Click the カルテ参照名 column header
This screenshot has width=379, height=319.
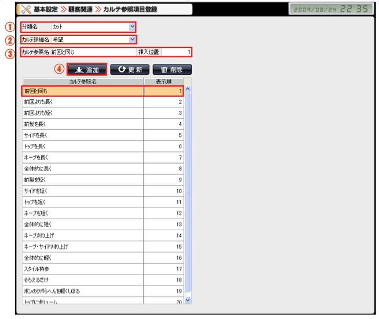pos(83,82)
